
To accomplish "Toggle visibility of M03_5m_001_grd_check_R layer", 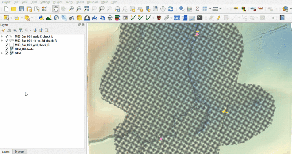I will [x=7, y=45].
